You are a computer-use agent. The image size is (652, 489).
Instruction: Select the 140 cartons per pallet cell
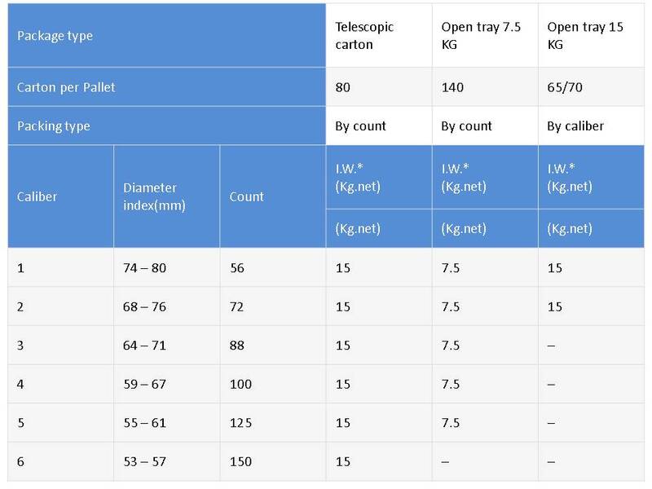(x=453, y=87)
